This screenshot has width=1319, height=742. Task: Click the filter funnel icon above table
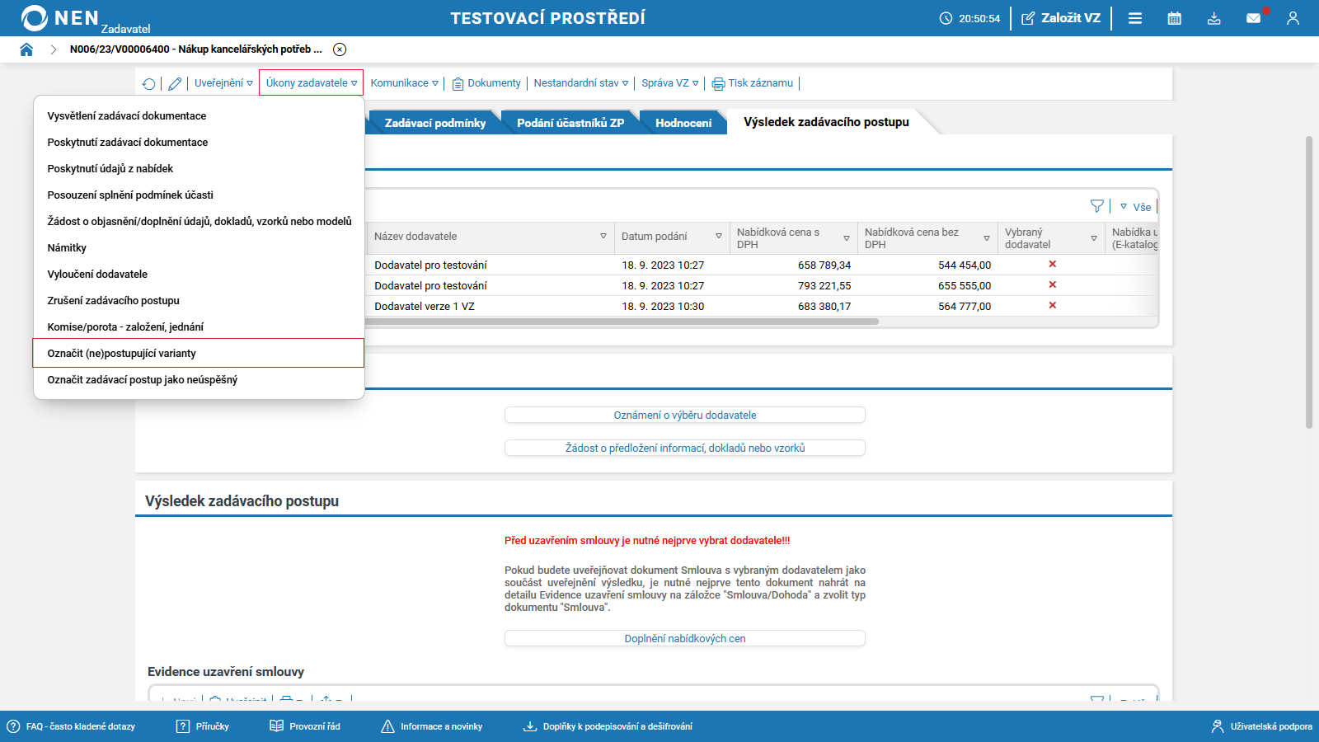pyautogui.click(x=1096, y=206)
